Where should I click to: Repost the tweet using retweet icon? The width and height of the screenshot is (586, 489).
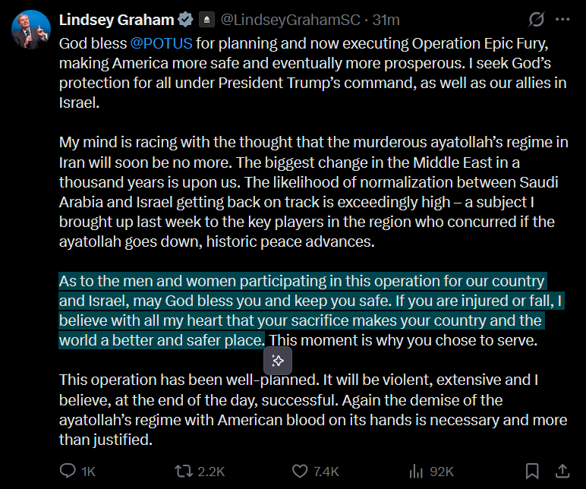click(x=183, y=471)
